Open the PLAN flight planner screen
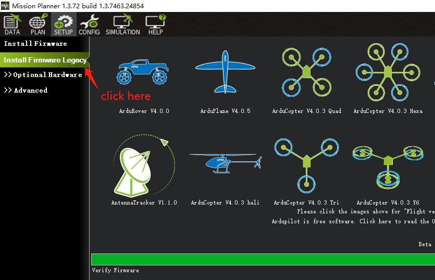The width and height of the screenshot is (435, 280). pos(38,24)
